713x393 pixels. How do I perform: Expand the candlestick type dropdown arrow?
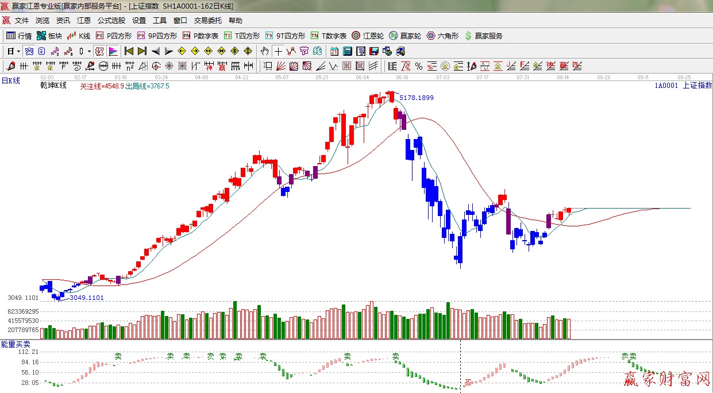(x=89, y=51)
